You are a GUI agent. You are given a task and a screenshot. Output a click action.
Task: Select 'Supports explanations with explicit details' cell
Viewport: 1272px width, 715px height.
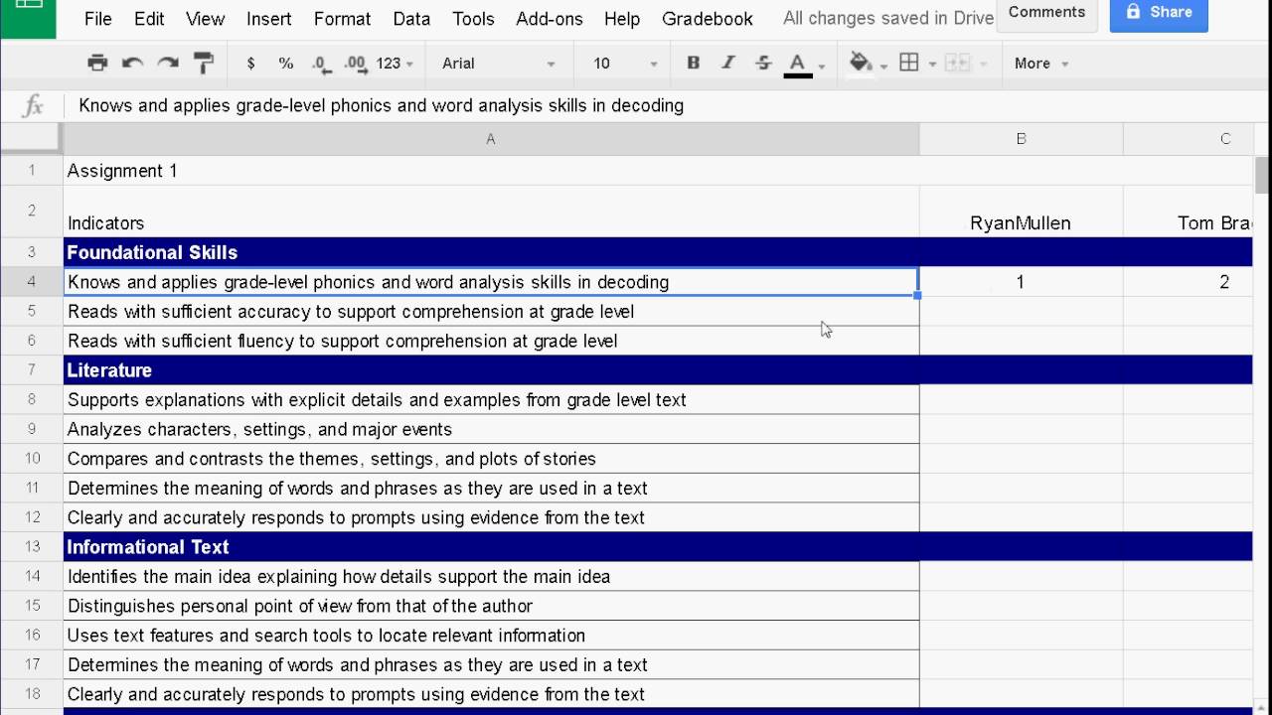click(491, 400)
